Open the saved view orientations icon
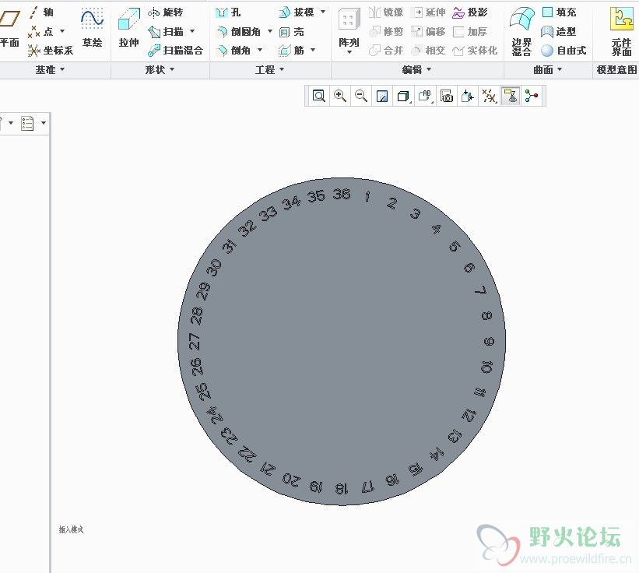Screen dimensions: 639x573 pyautogui.click(x=425, y=97)
